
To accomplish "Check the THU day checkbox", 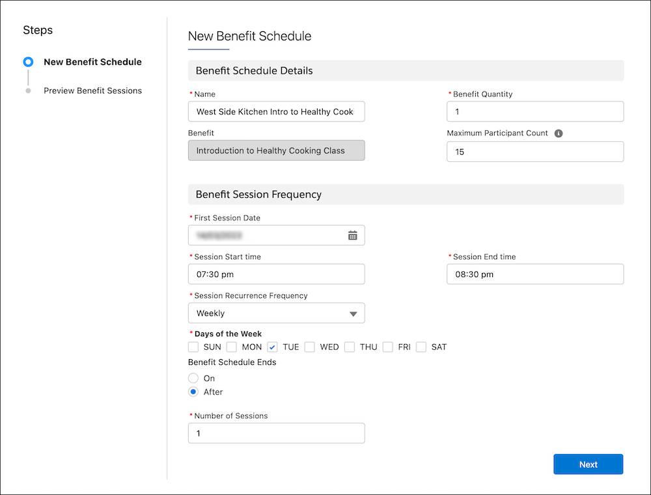I will pyautogui.click(x=350, y=347).
